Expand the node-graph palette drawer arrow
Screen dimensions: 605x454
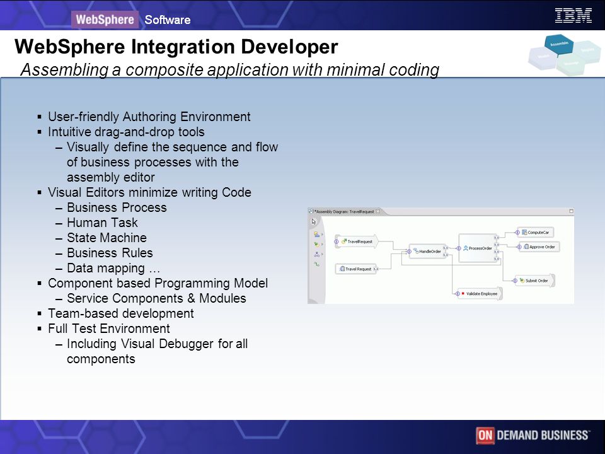322,254
